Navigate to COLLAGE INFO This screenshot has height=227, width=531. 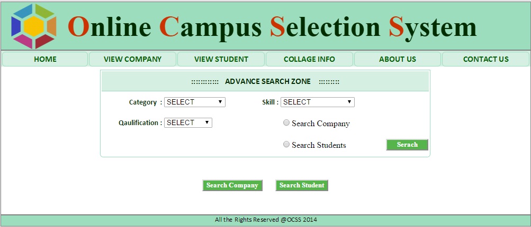309,59
